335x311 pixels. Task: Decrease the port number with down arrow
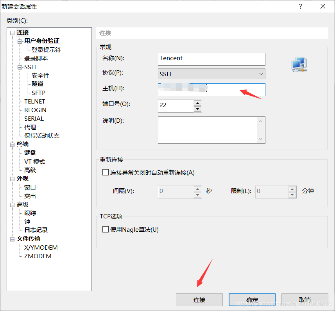198,109
